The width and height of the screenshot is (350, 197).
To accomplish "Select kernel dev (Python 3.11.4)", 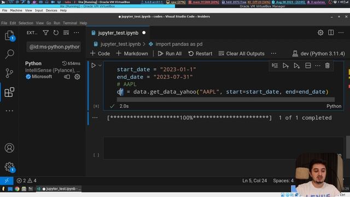I will click(x=318, y=54).
